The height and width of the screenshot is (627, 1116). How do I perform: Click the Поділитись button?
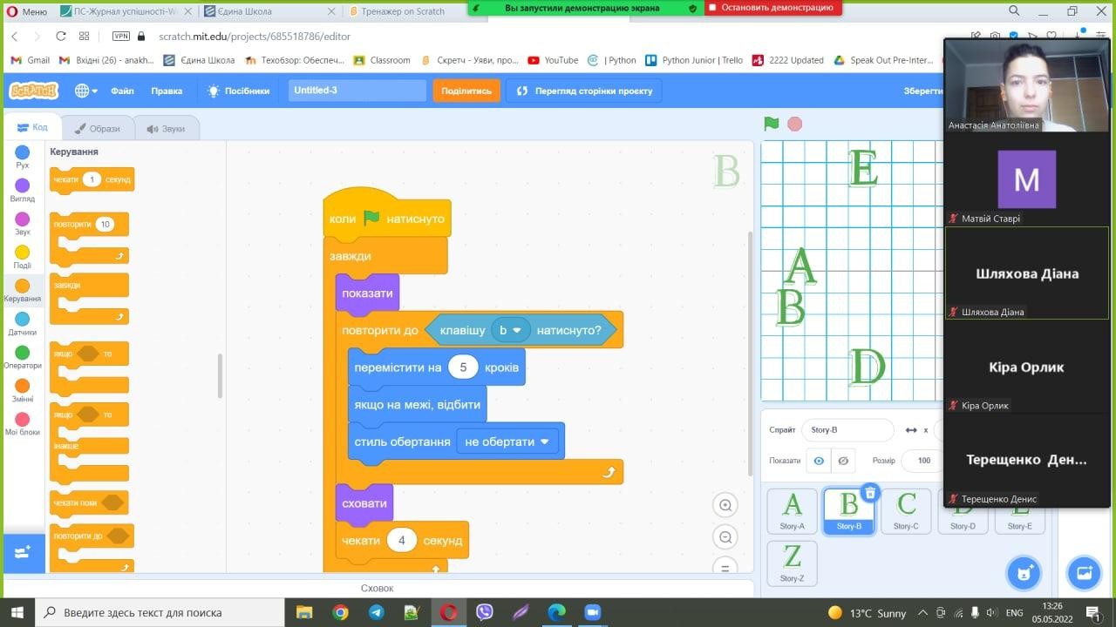pyautogui.click(x=466, y=91)
